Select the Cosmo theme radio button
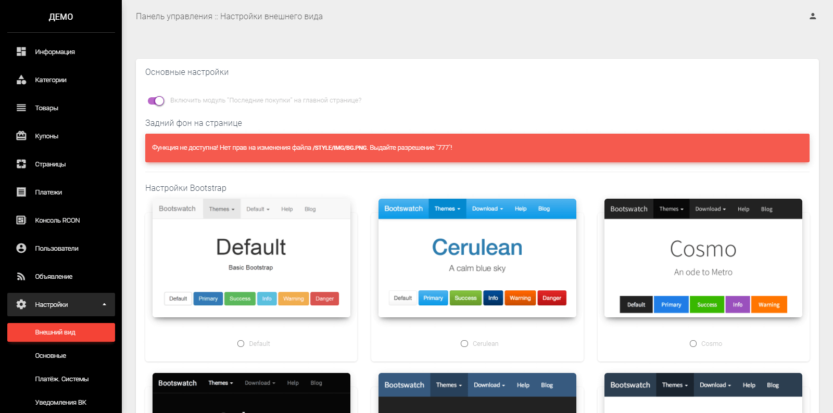833x413 pixels. (x=693, y=343)
